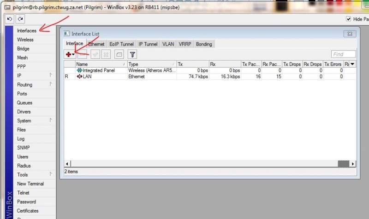Open the Wireless menu item

[25, 40]
